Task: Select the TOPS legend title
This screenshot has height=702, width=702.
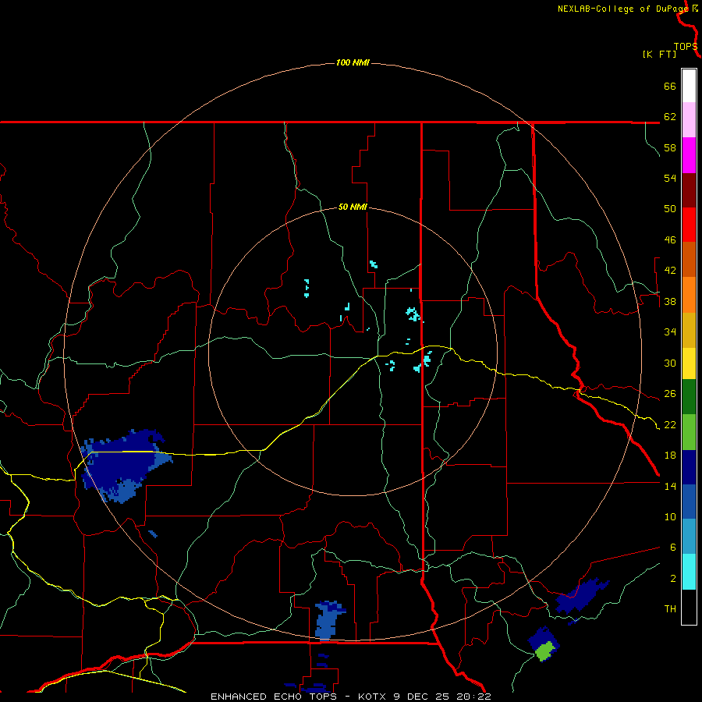Action: click(686, 47)
